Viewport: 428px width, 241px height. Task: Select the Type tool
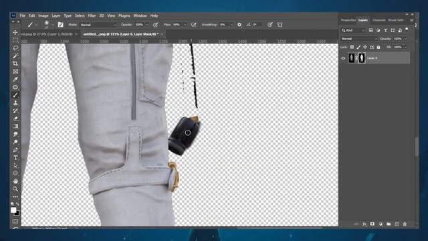click(15, 158)
